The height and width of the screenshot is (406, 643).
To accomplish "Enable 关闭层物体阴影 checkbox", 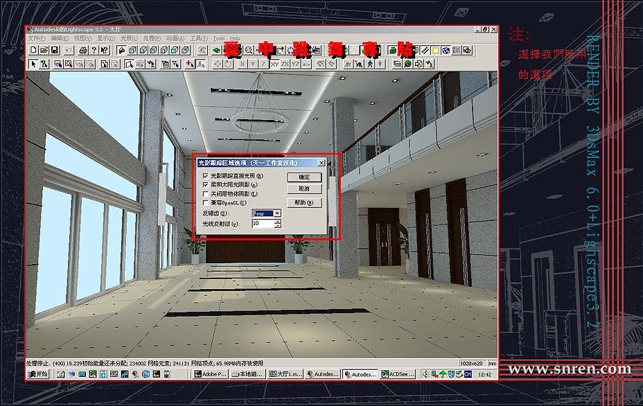I will (x=206, y=193).
